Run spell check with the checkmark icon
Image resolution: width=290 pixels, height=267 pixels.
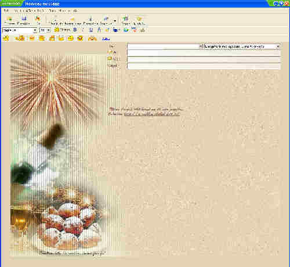(134, 30)
